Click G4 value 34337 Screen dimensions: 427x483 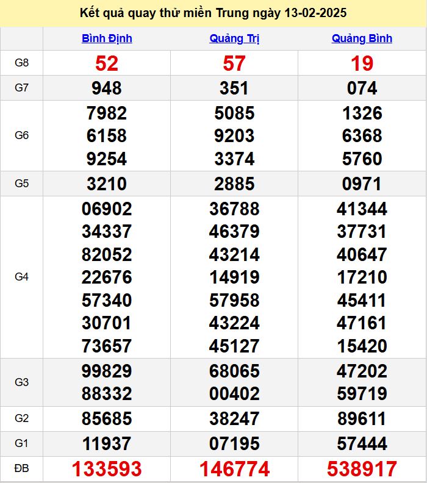tap(107, 232)
